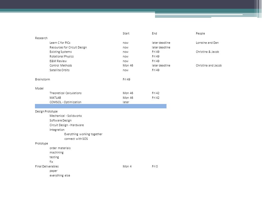Click 'later deadline' end for Learn C
This screenshot has width=262, height=197.
point(161,43)
